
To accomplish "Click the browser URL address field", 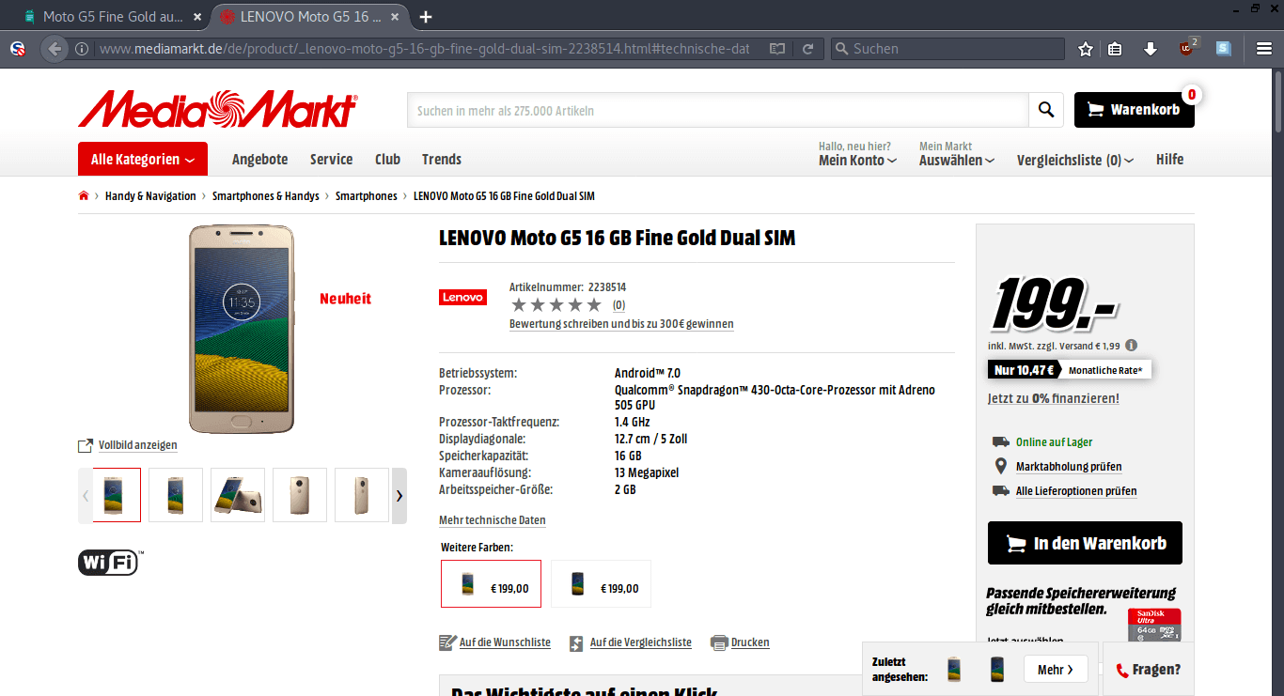I will [x=423, y=49].
